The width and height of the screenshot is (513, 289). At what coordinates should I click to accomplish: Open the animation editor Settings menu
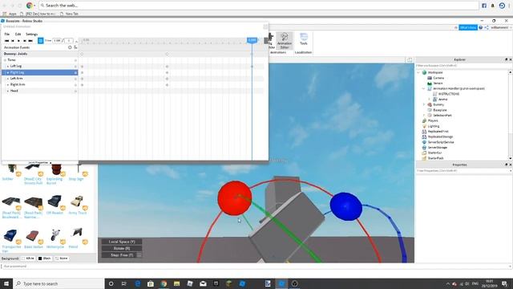click(x=32, y=34)
